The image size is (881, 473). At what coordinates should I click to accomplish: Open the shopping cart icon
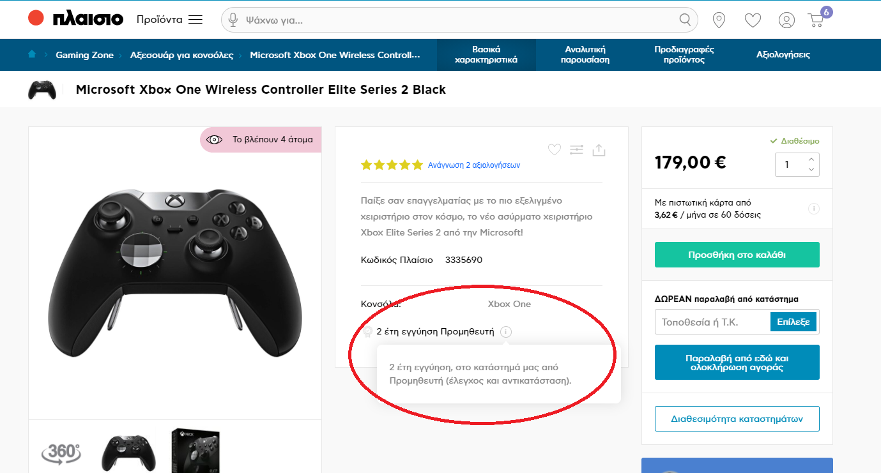pyautogui.click(x=816, y=20)
